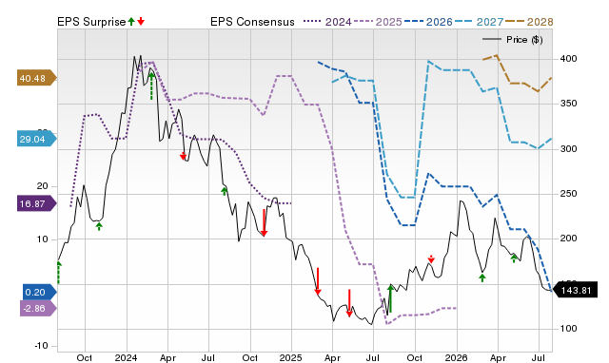
Task: Click the green arrow marker near August 2024
Action: (x=225, y=191)
